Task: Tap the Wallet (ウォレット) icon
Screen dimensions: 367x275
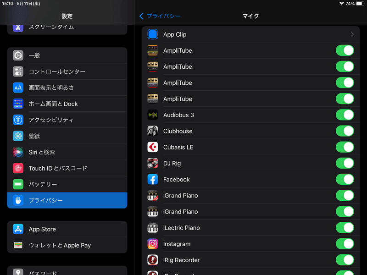Action: point(18,245)
